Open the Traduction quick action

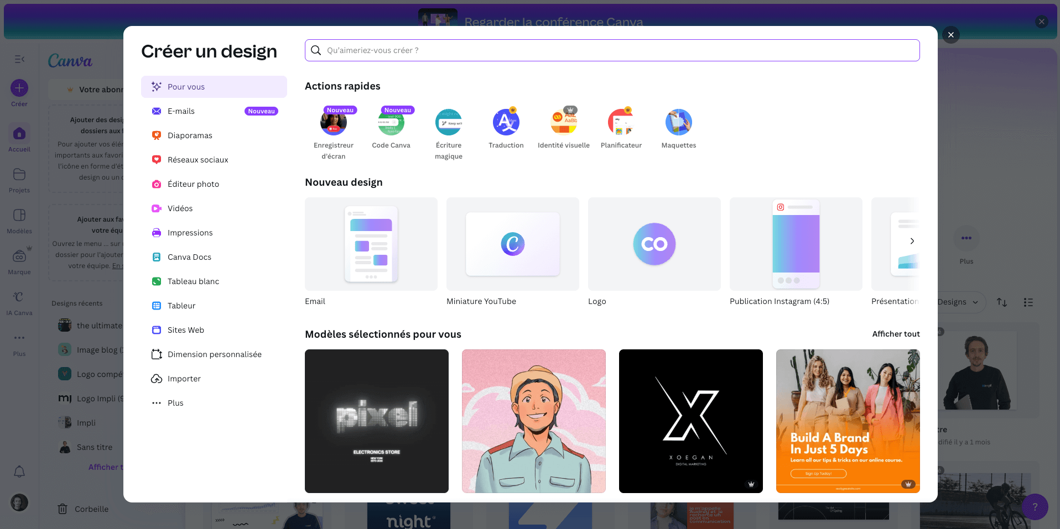pyautogui.click(x=506, y=128)
